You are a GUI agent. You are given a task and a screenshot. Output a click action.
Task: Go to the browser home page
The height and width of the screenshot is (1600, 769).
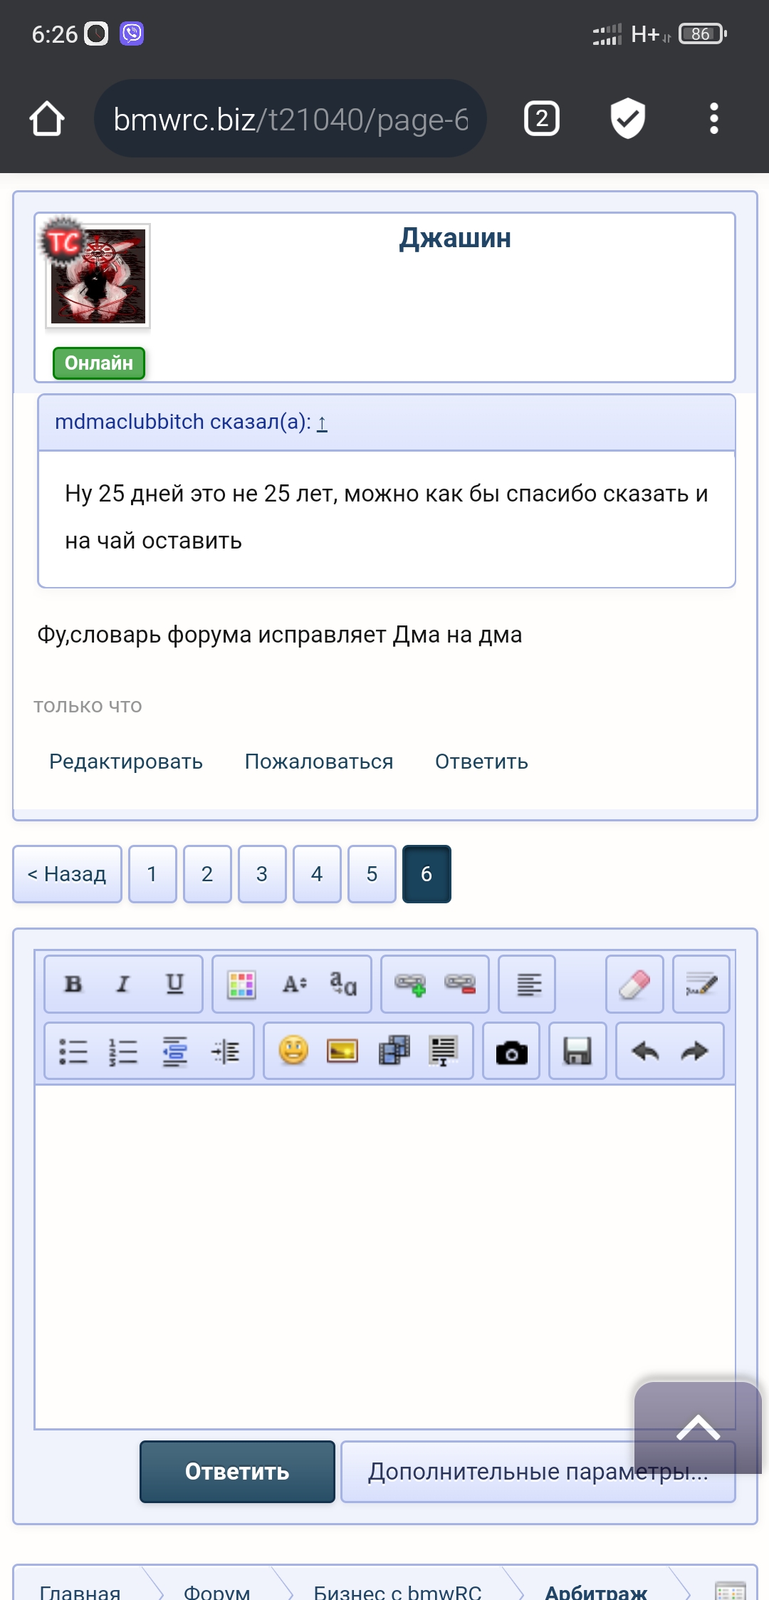(47, 118)
